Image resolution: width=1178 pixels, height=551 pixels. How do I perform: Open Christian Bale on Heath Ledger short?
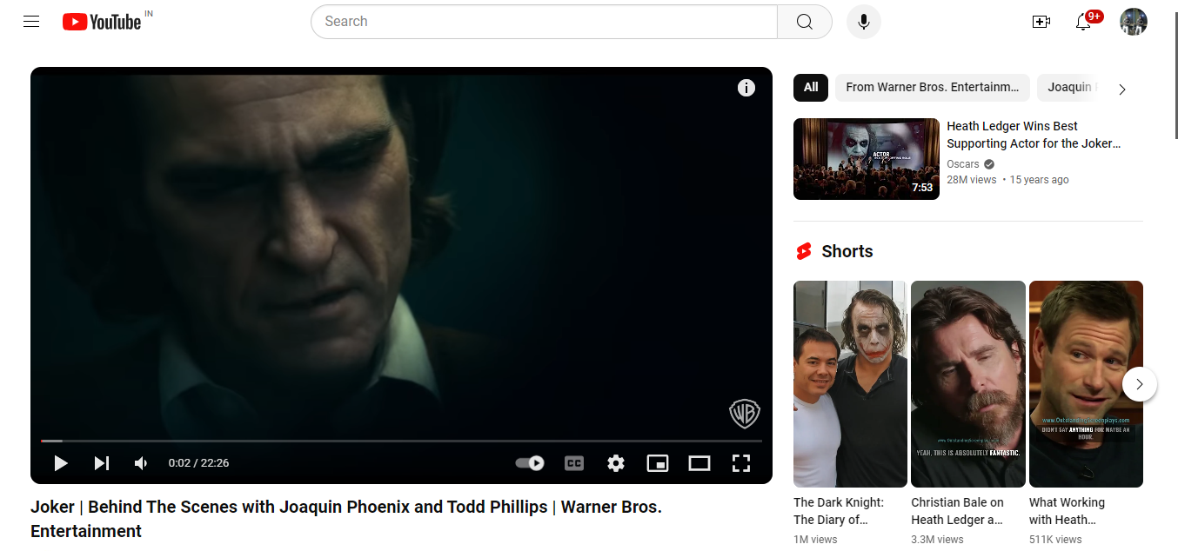(968, 384)
